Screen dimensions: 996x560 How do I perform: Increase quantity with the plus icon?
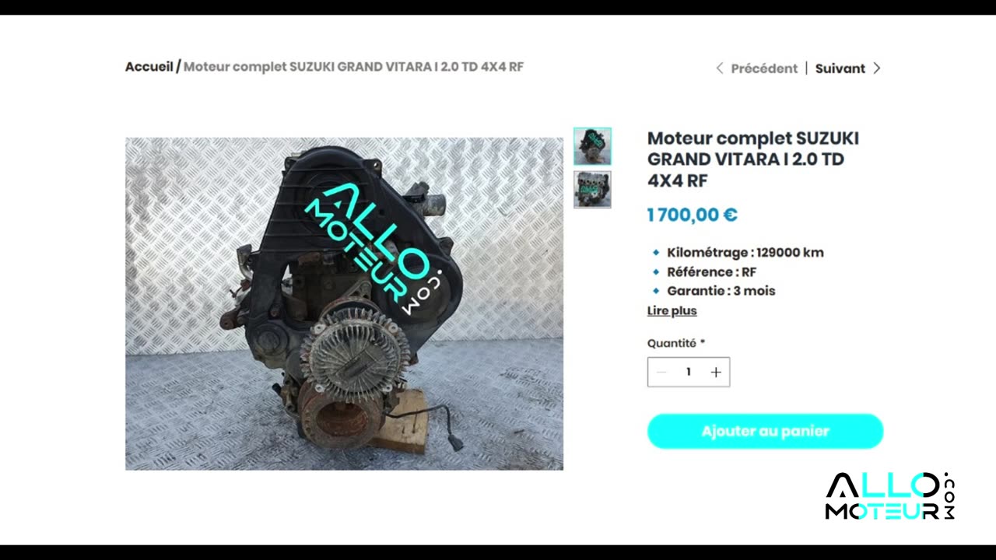tap(716, 372)
